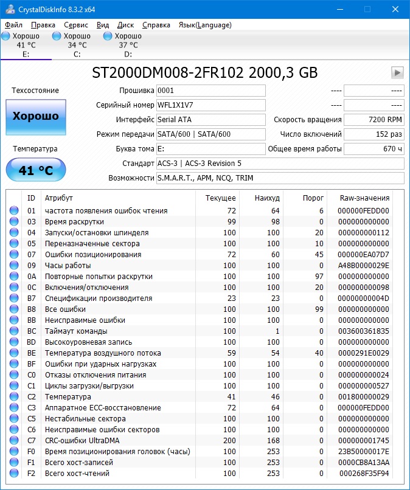Screen dimensions: 410x490
Task: Select disk E: tab at 41 °C
Action: pos(26,45)
